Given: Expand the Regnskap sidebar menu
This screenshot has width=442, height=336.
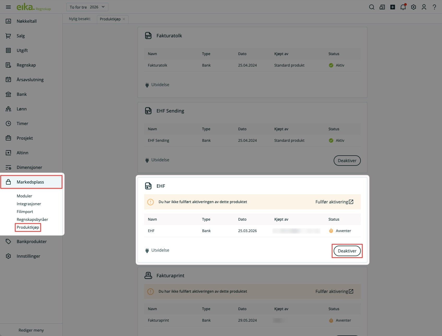Looking at the screenshot, I should [x=26, y=65].
